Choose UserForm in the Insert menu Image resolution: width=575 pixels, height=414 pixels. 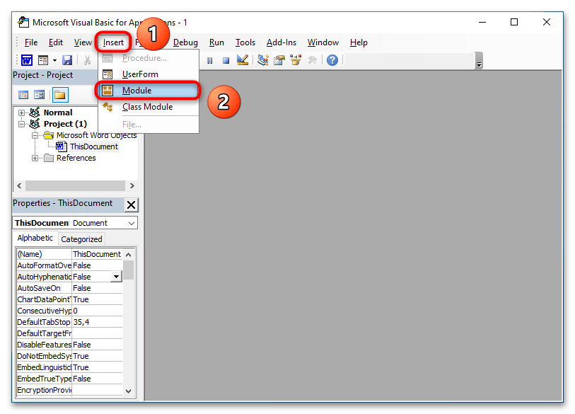coord(139,74)
